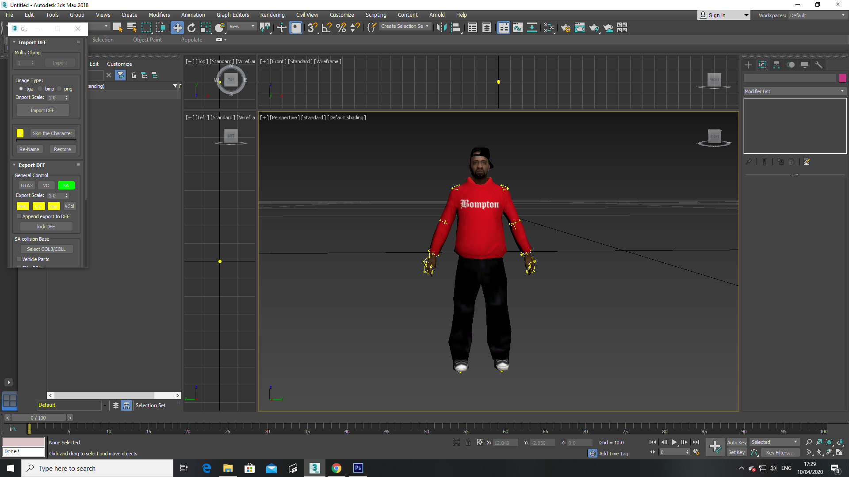The image size is (849, 477).
Task: Select the Select and Move tool
Action: 177,28
